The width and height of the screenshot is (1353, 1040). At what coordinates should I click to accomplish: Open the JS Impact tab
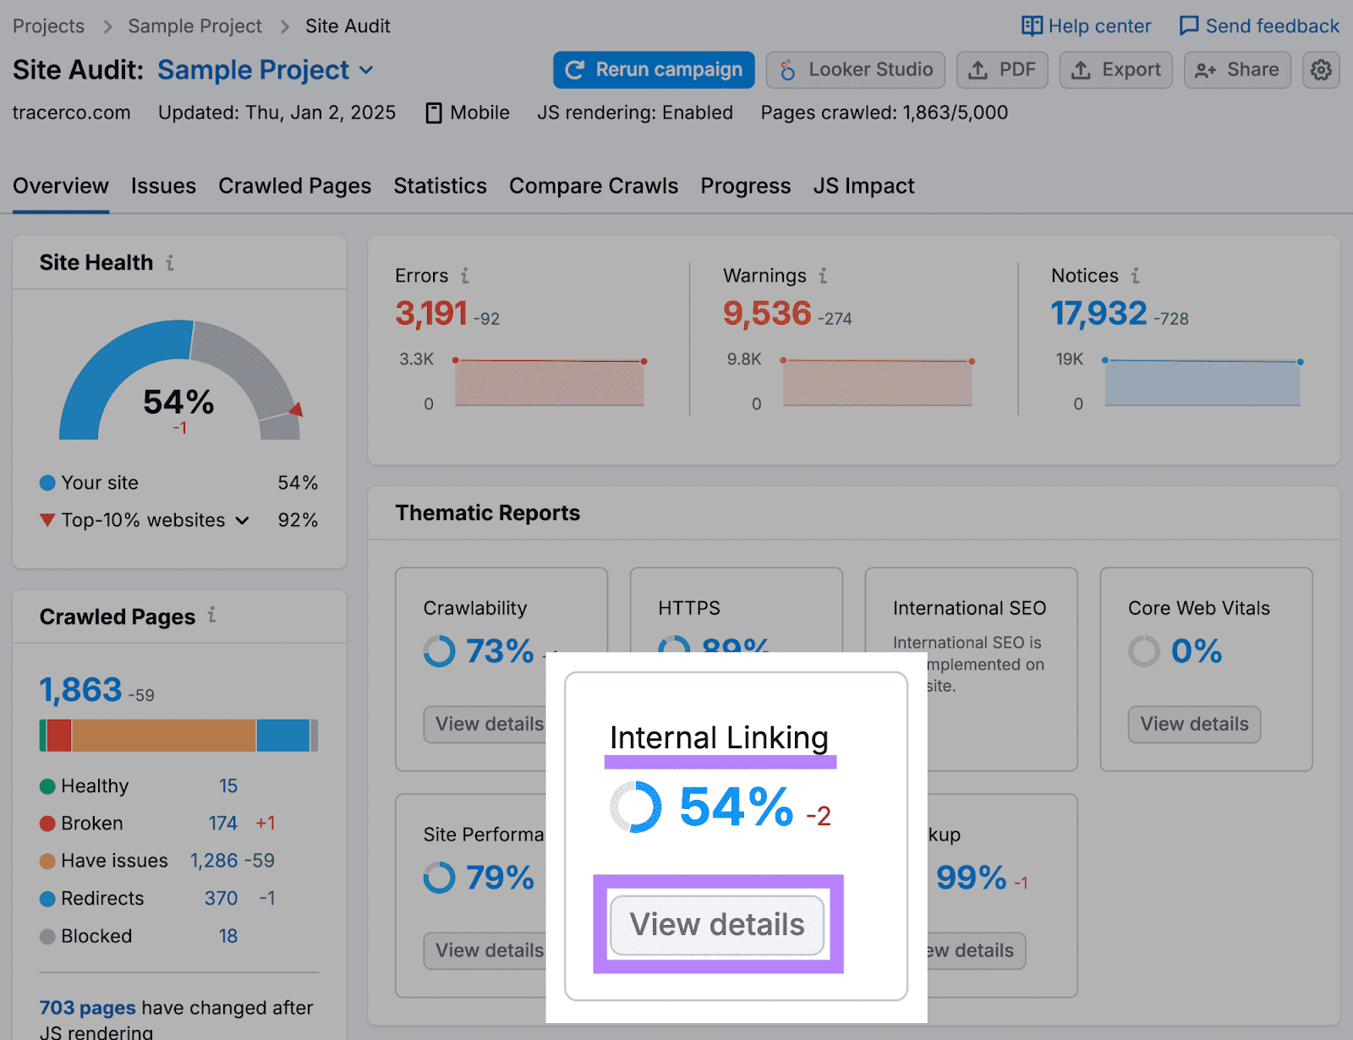coord(863,186)
